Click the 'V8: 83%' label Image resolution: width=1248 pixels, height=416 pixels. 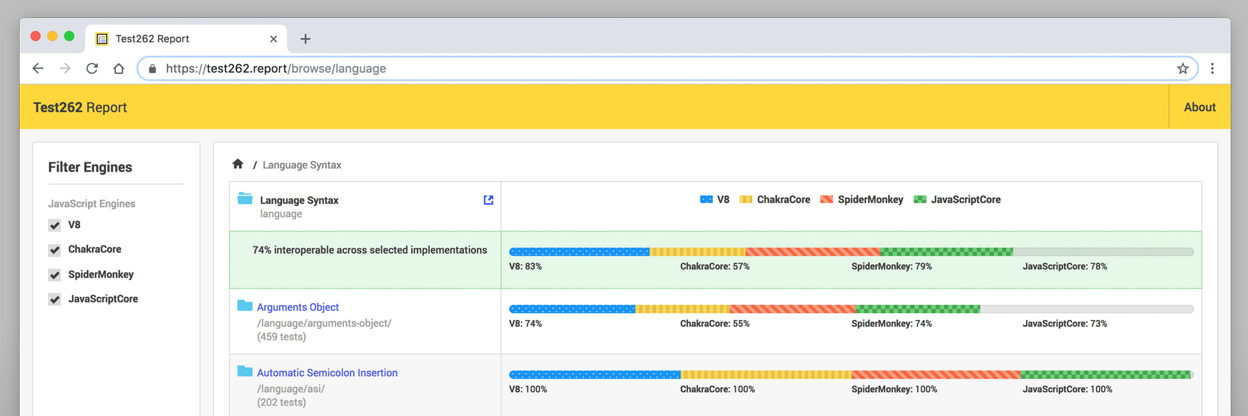525,266
